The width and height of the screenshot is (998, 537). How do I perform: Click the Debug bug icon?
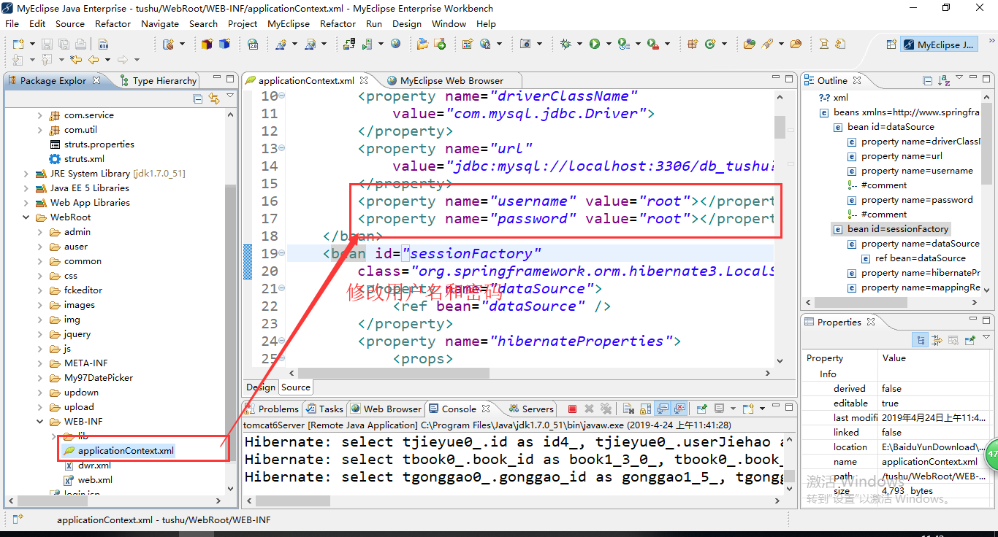(565, 44)
